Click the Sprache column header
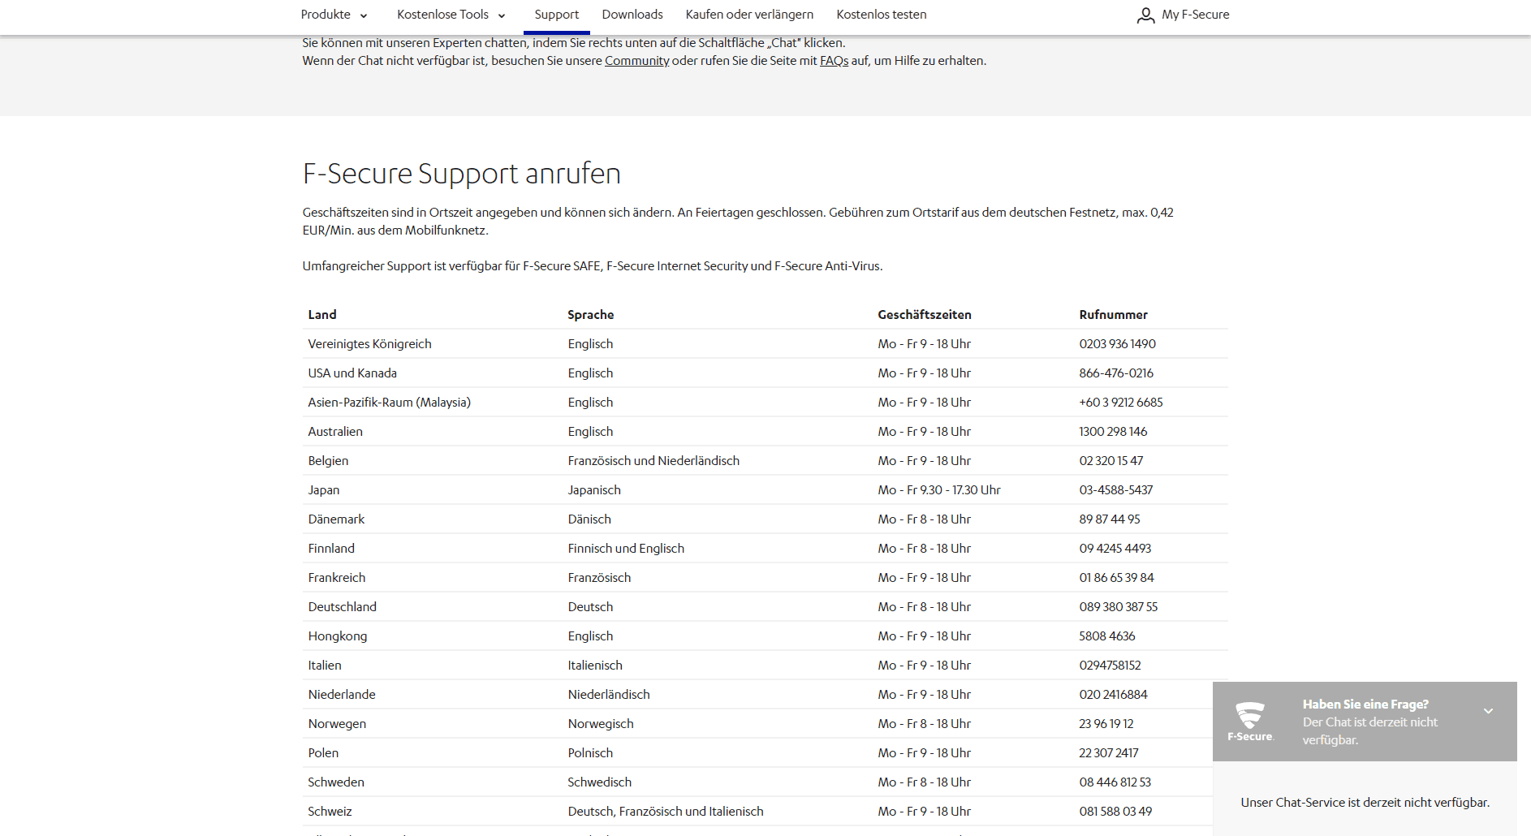The width and height of the screenshot is (1531, 836). coord(591,315)
